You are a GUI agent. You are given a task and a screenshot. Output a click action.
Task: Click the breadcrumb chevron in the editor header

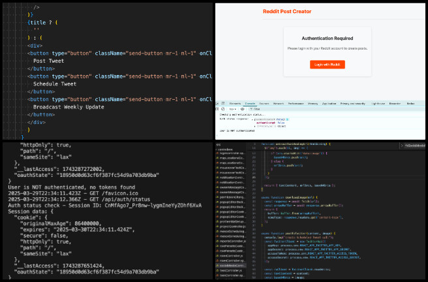[x=401, y=146]
